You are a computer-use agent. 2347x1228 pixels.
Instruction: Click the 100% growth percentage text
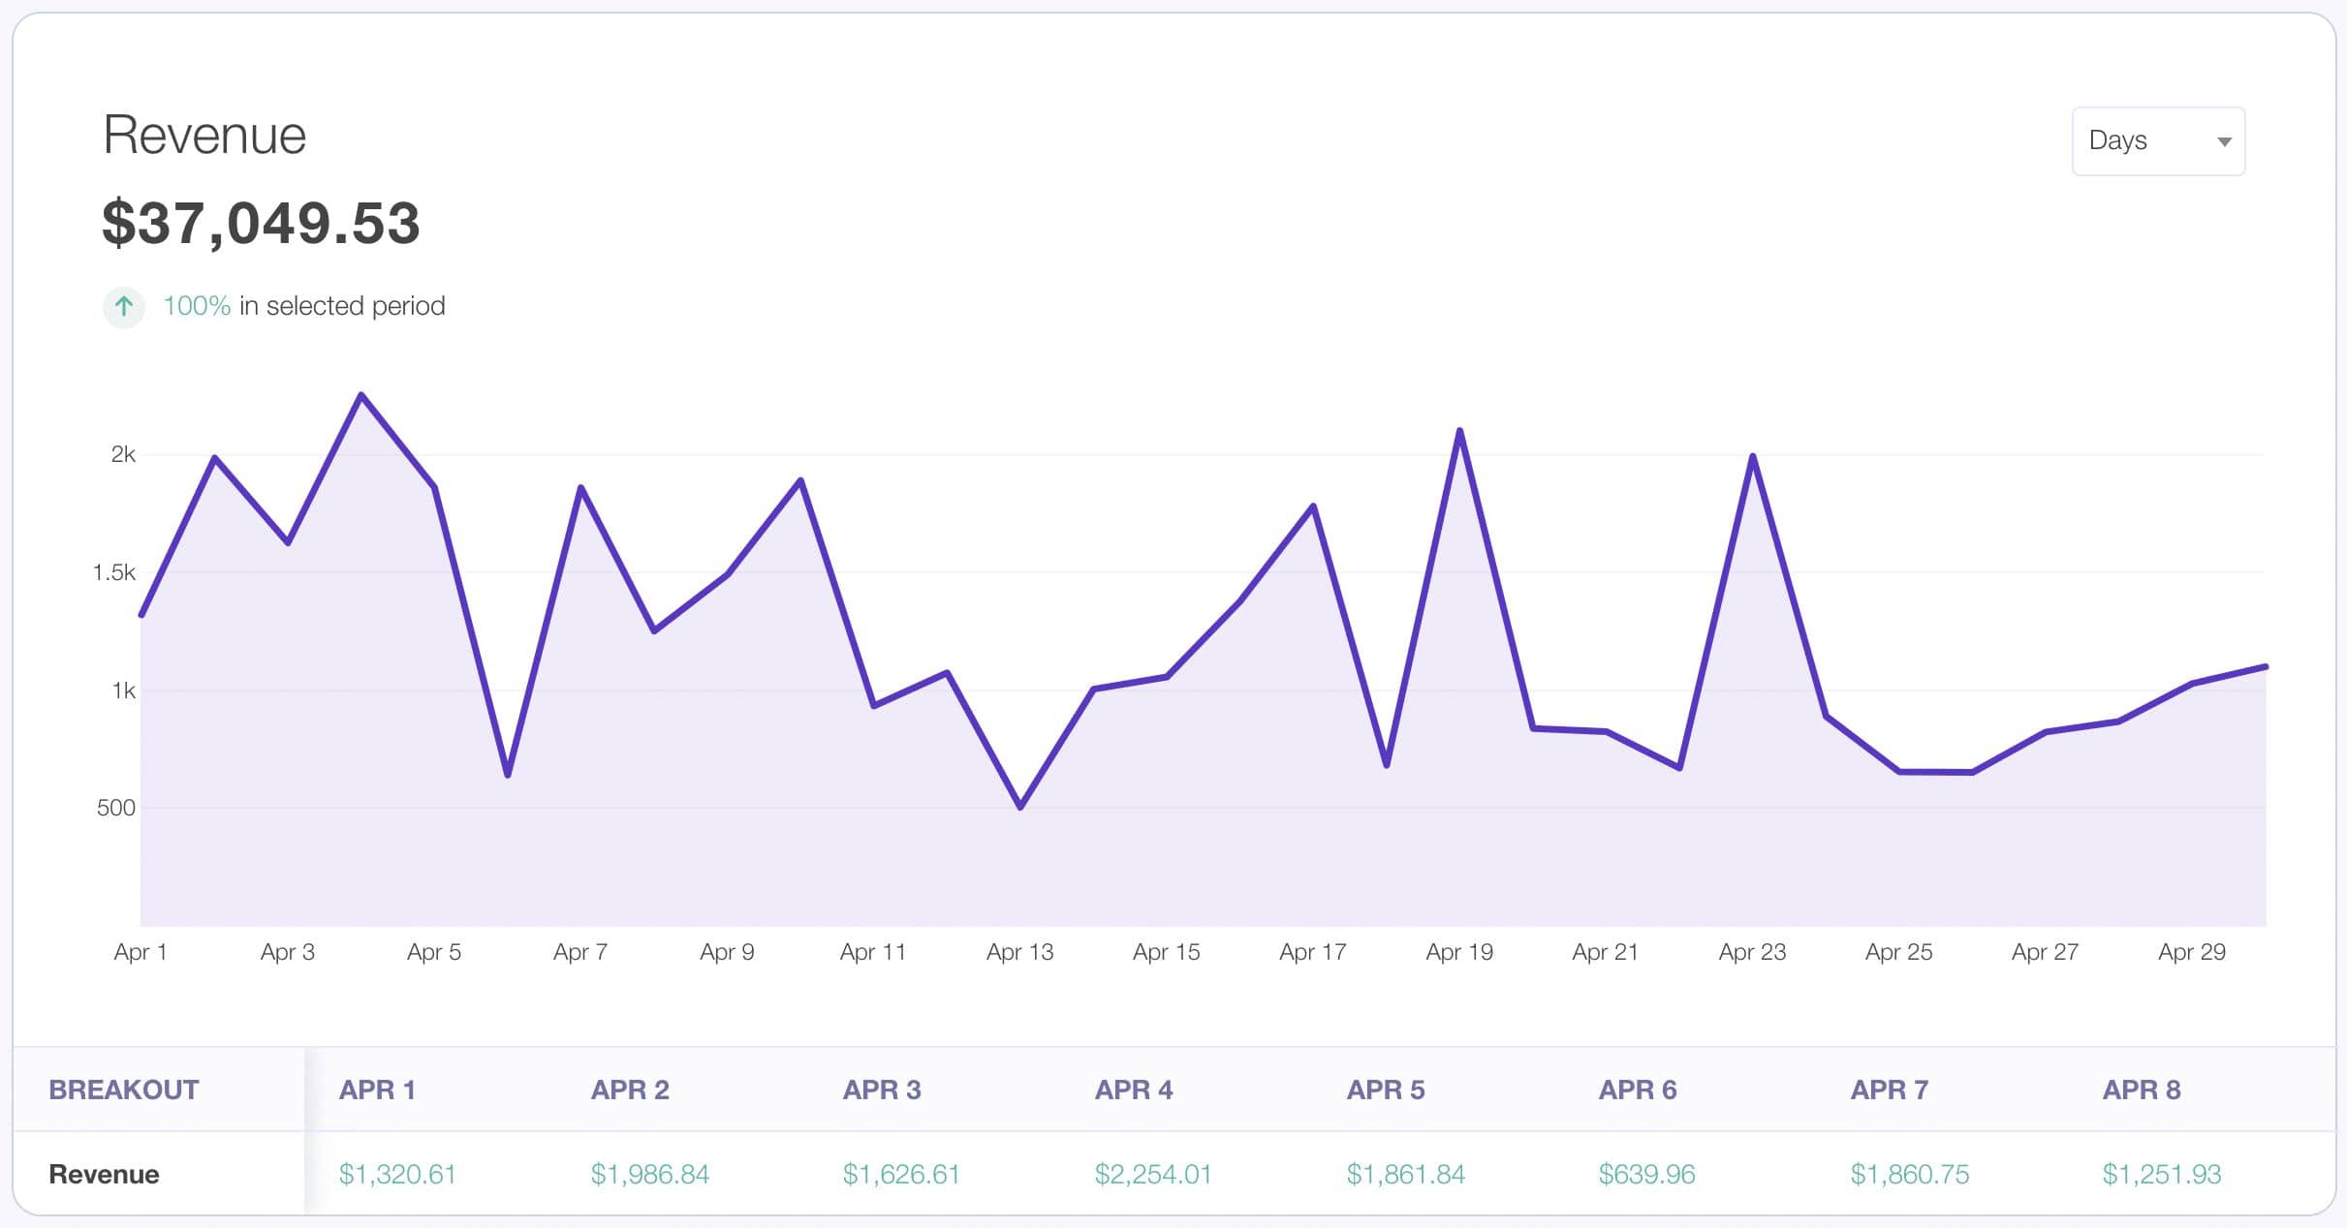click(x=197, y=306)
